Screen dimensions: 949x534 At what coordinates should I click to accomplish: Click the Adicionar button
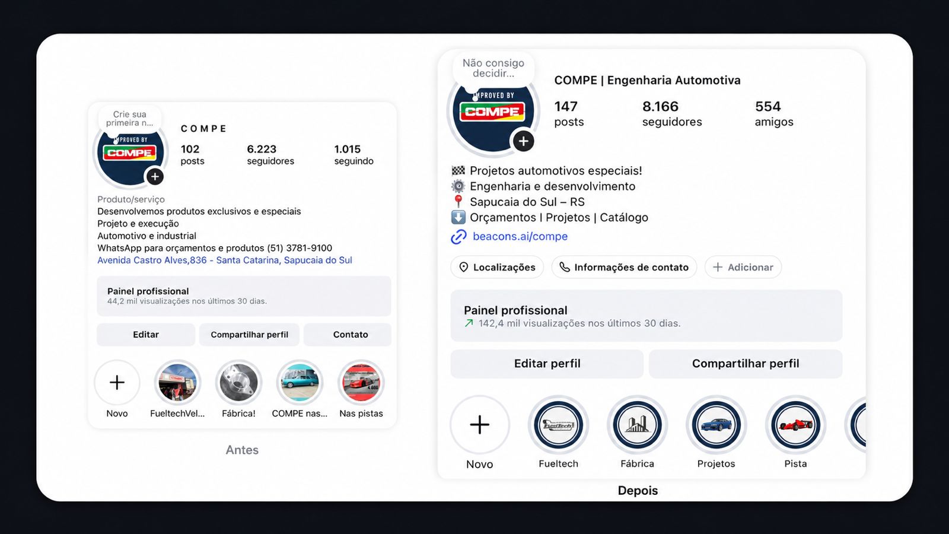click(743, 268)
